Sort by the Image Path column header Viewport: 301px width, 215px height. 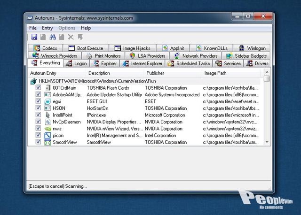tap(231, 73)
